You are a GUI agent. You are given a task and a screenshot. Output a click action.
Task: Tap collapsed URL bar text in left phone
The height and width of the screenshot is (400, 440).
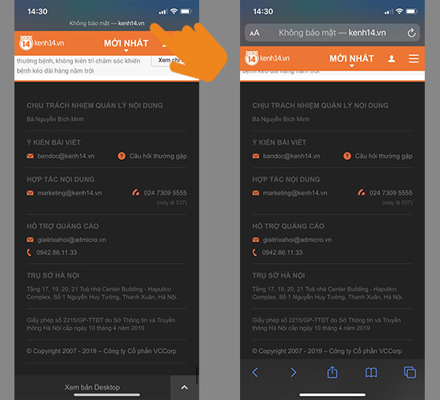pos(107,23)
